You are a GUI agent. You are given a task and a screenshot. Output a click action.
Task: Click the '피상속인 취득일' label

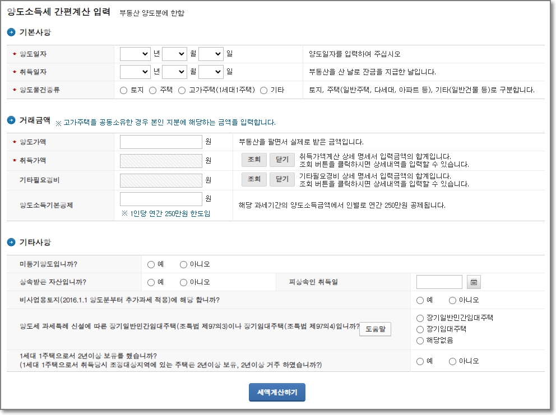(x=313, y=282)
